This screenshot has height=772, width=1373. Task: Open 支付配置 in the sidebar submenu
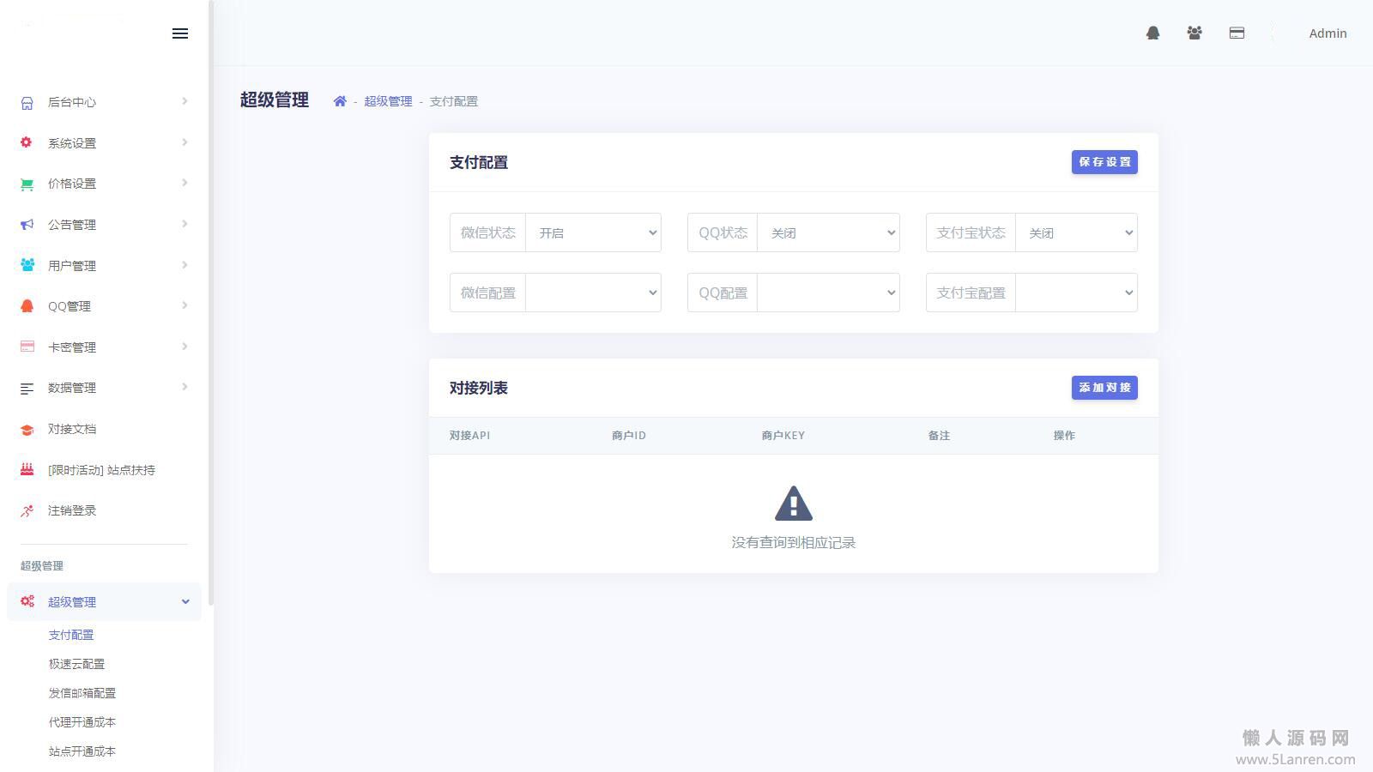tap(71, 635)
